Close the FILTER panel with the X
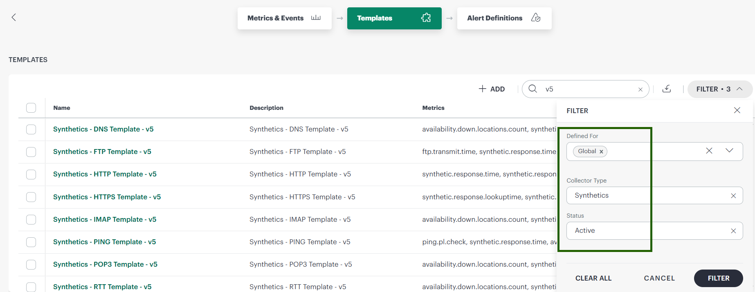 coord(737,110)
